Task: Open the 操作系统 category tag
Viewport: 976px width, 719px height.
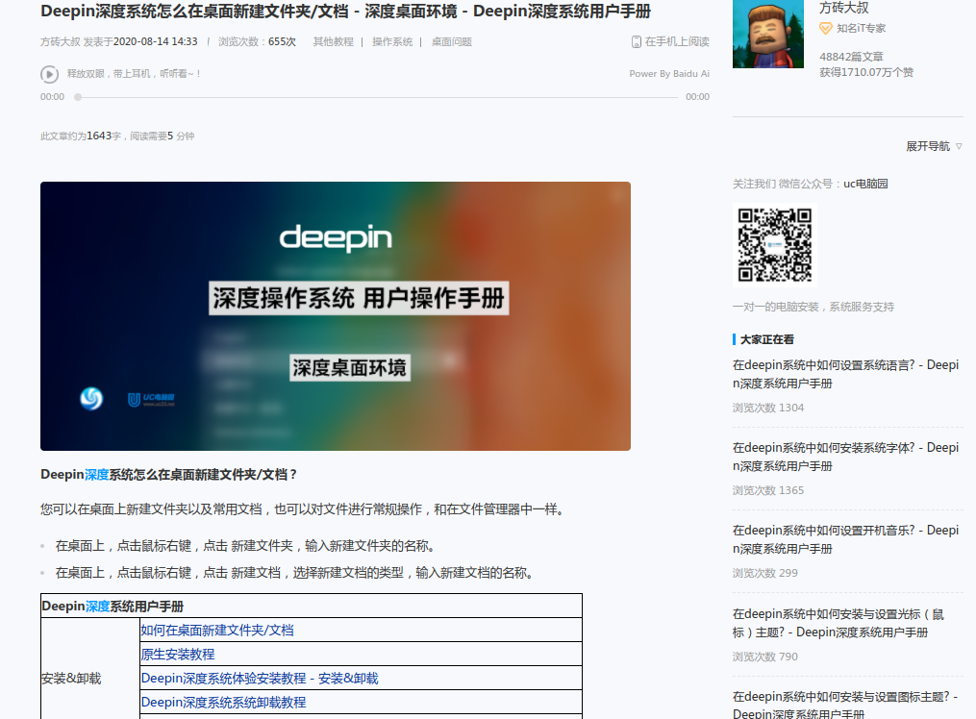Action: pos(392,41)
